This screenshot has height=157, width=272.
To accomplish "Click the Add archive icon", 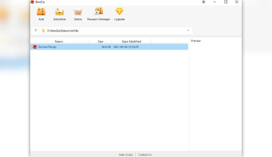I will [x=41, y=12].
